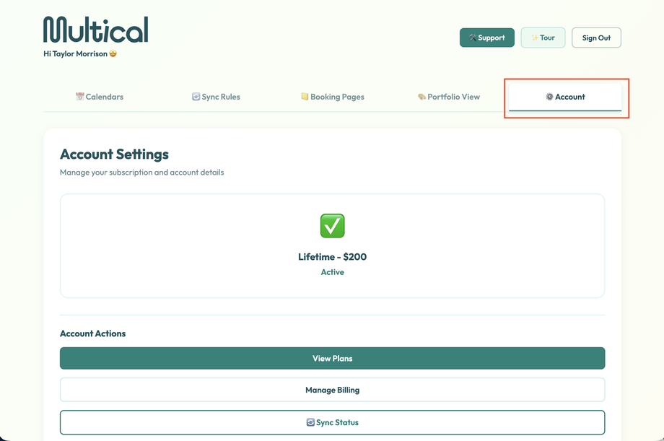Screen dimensions: 664x441
Task: Select the Account tab
Action: [565, 97]
